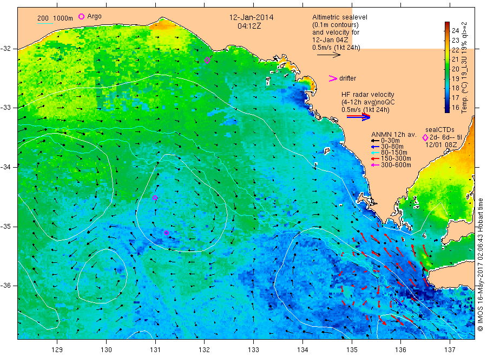Click the 'drifter' legend label
Image resolution: width=487 pixels, height=357 pixels.
[x=347, y=78]
